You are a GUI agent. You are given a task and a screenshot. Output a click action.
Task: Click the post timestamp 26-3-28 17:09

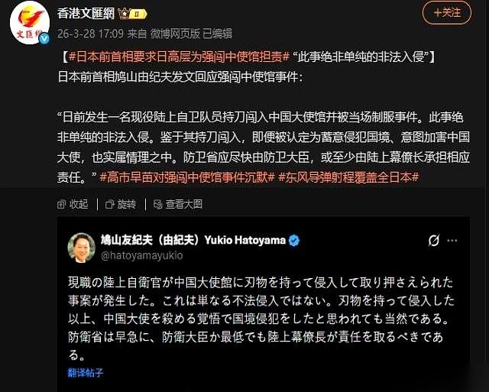tap(90, 34)
